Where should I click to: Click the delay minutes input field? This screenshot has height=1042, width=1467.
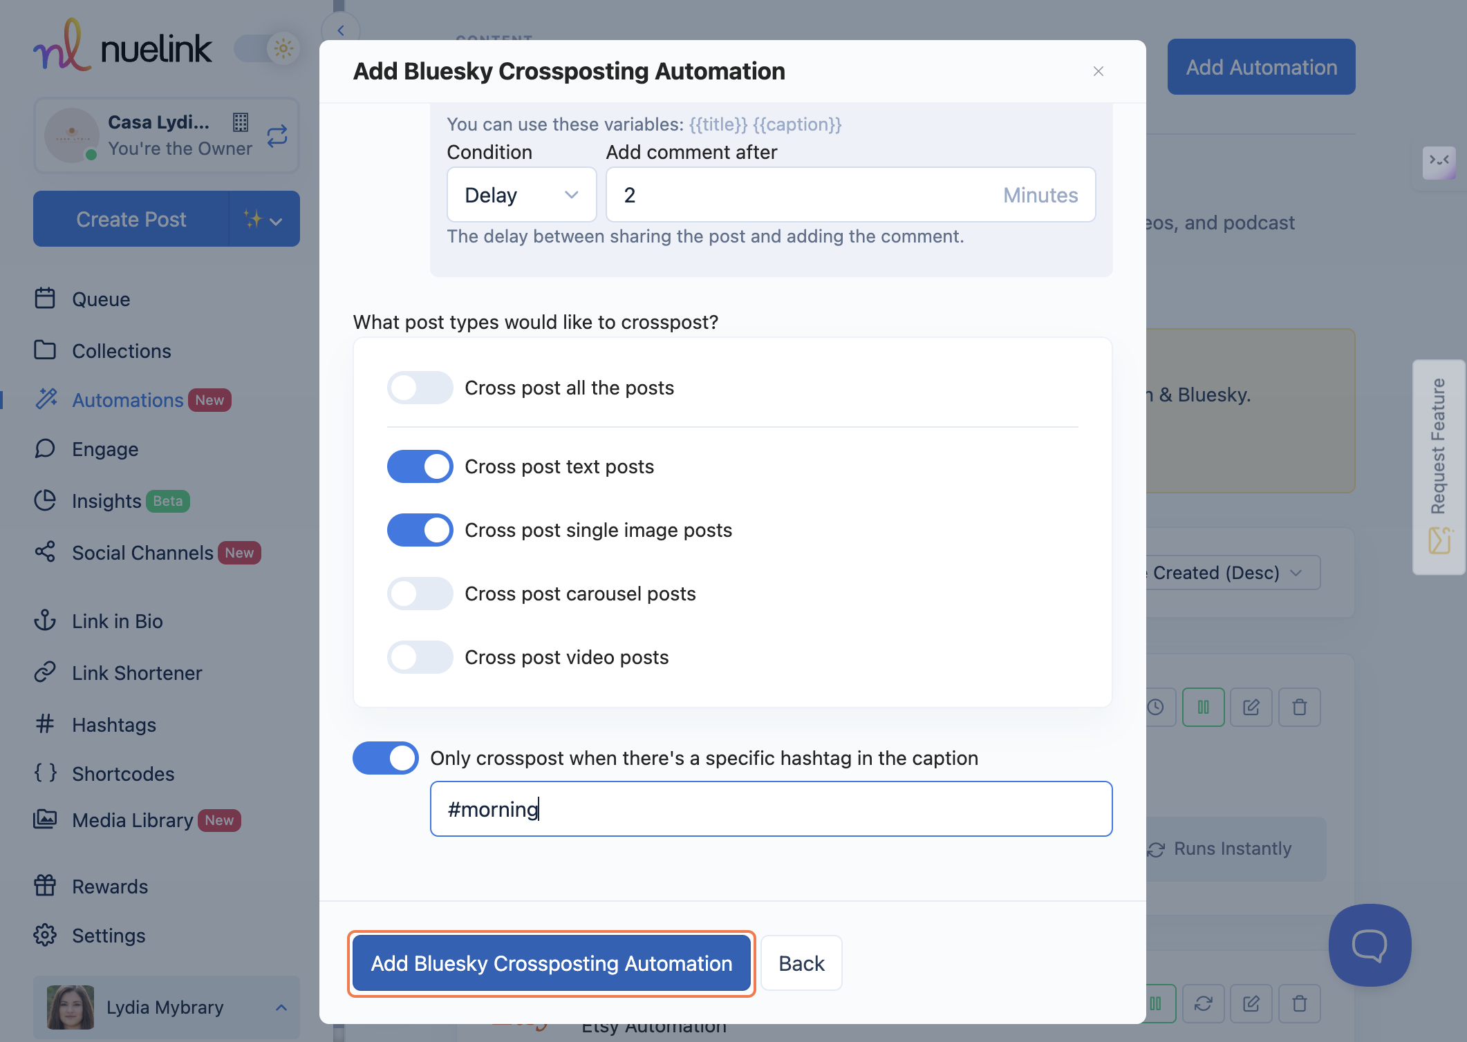(x=851, y=195)
